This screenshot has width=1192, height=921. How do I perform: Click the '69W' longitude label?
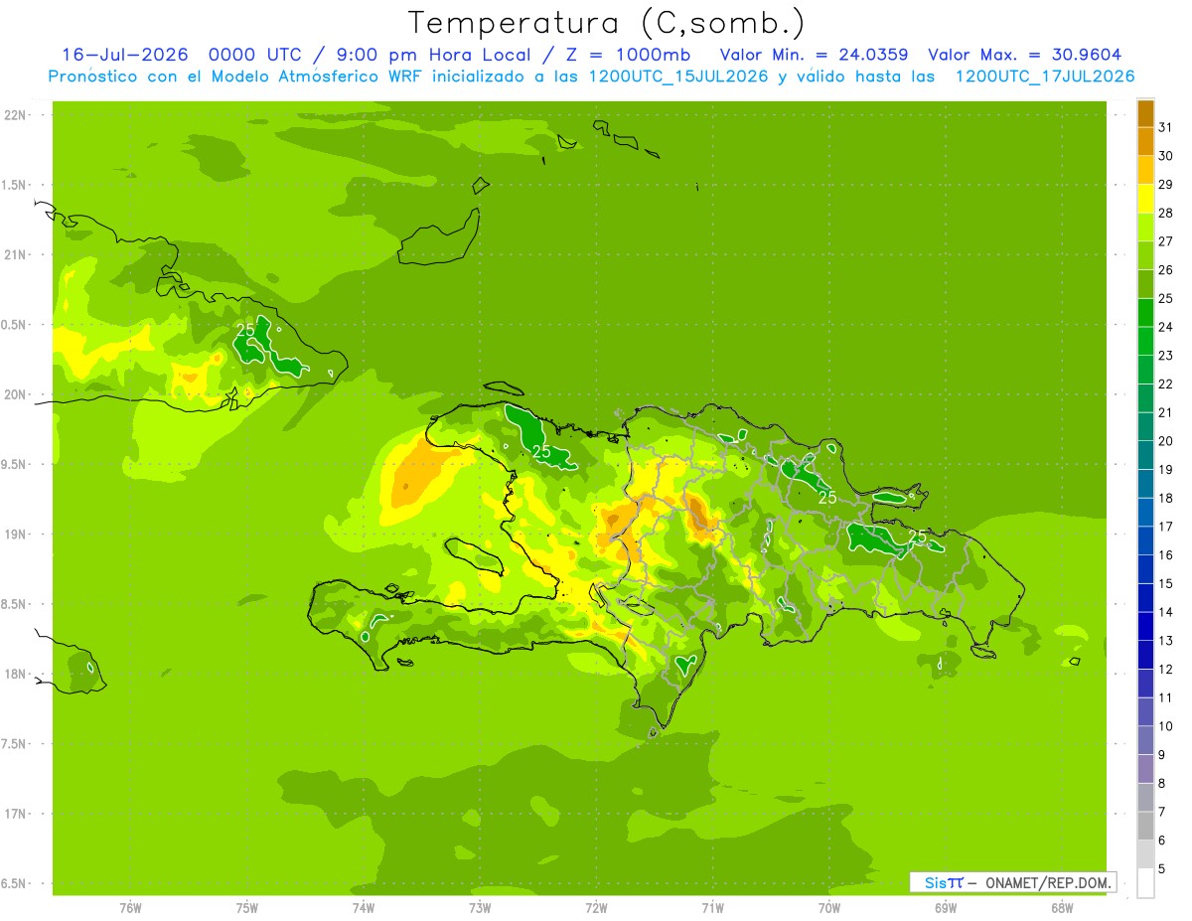[x=946, y=908]
